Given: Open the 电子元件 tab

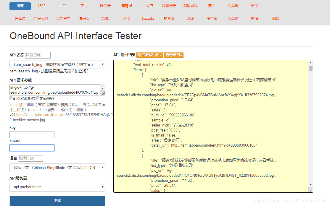Looking at the screenshot, I should click(x=41, y=19).
